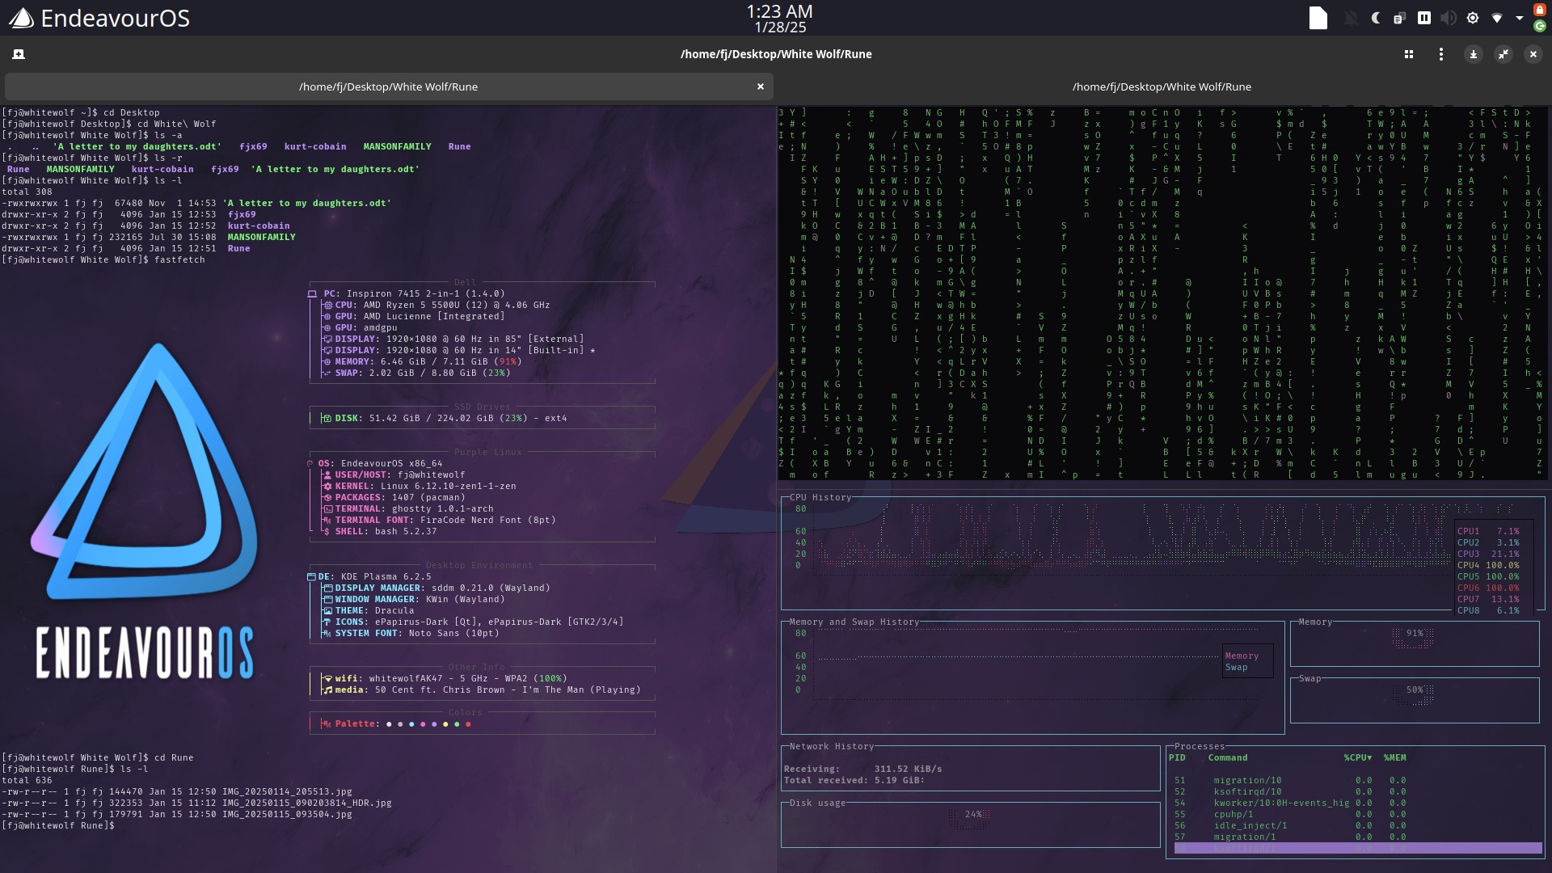Screen dimensions: 1552x873
Task: Click the media 50 Cent I'm The Man line
Action: [x=481, y=690]
